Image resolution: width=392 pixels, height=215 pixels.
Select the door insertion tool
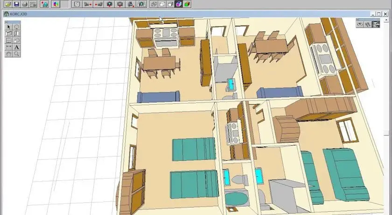[x=16, y=34]
